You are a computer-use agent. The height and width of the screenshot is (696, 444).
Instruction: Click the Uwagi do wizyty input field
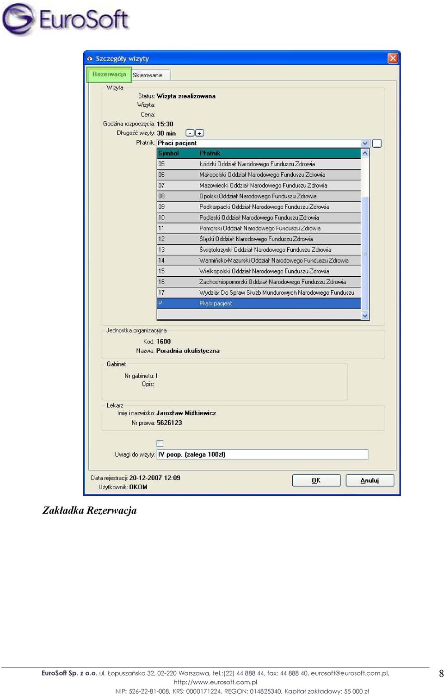262,454
